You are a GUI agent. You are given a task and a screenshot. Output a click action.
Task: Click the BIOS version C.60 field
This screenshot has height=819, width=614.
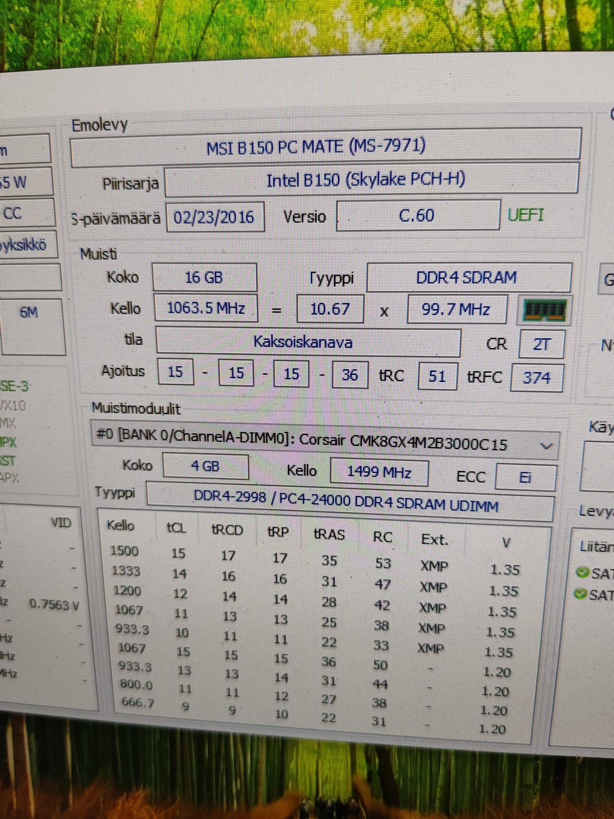(418, 216)
